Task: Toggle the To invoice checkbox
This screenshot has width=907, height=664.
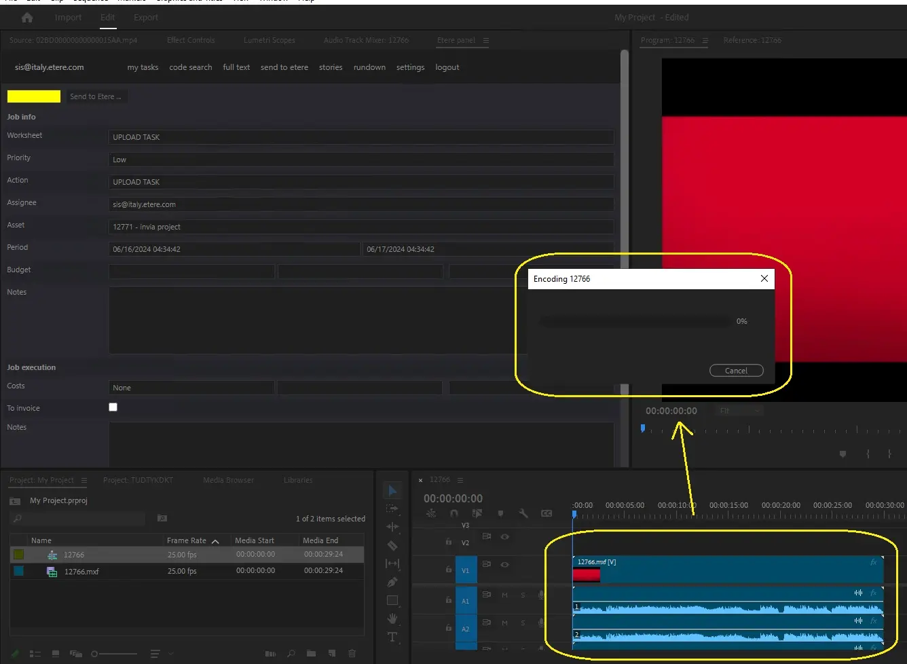Action: coord(113,407)
